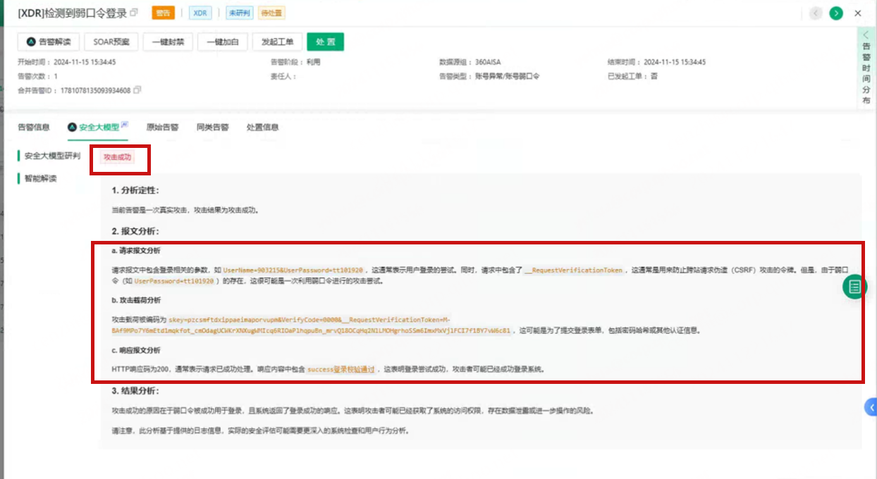Click the green floating document icon
Viewport: 877px width, 479px height.
tap(854, 287)
